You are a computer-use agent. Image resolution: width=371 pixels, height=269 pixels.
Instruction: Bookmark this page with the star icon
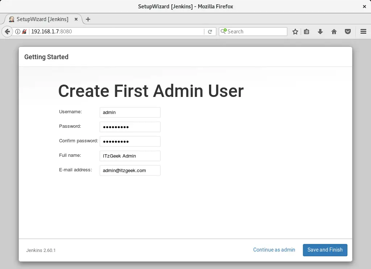tap(295, 32)
